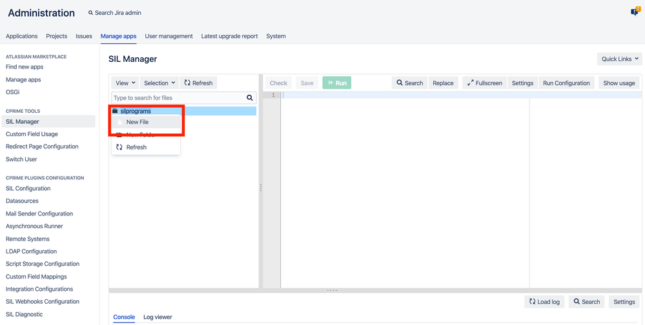
Task: Click the file search magnifier icon
Action: pos(249,98)
